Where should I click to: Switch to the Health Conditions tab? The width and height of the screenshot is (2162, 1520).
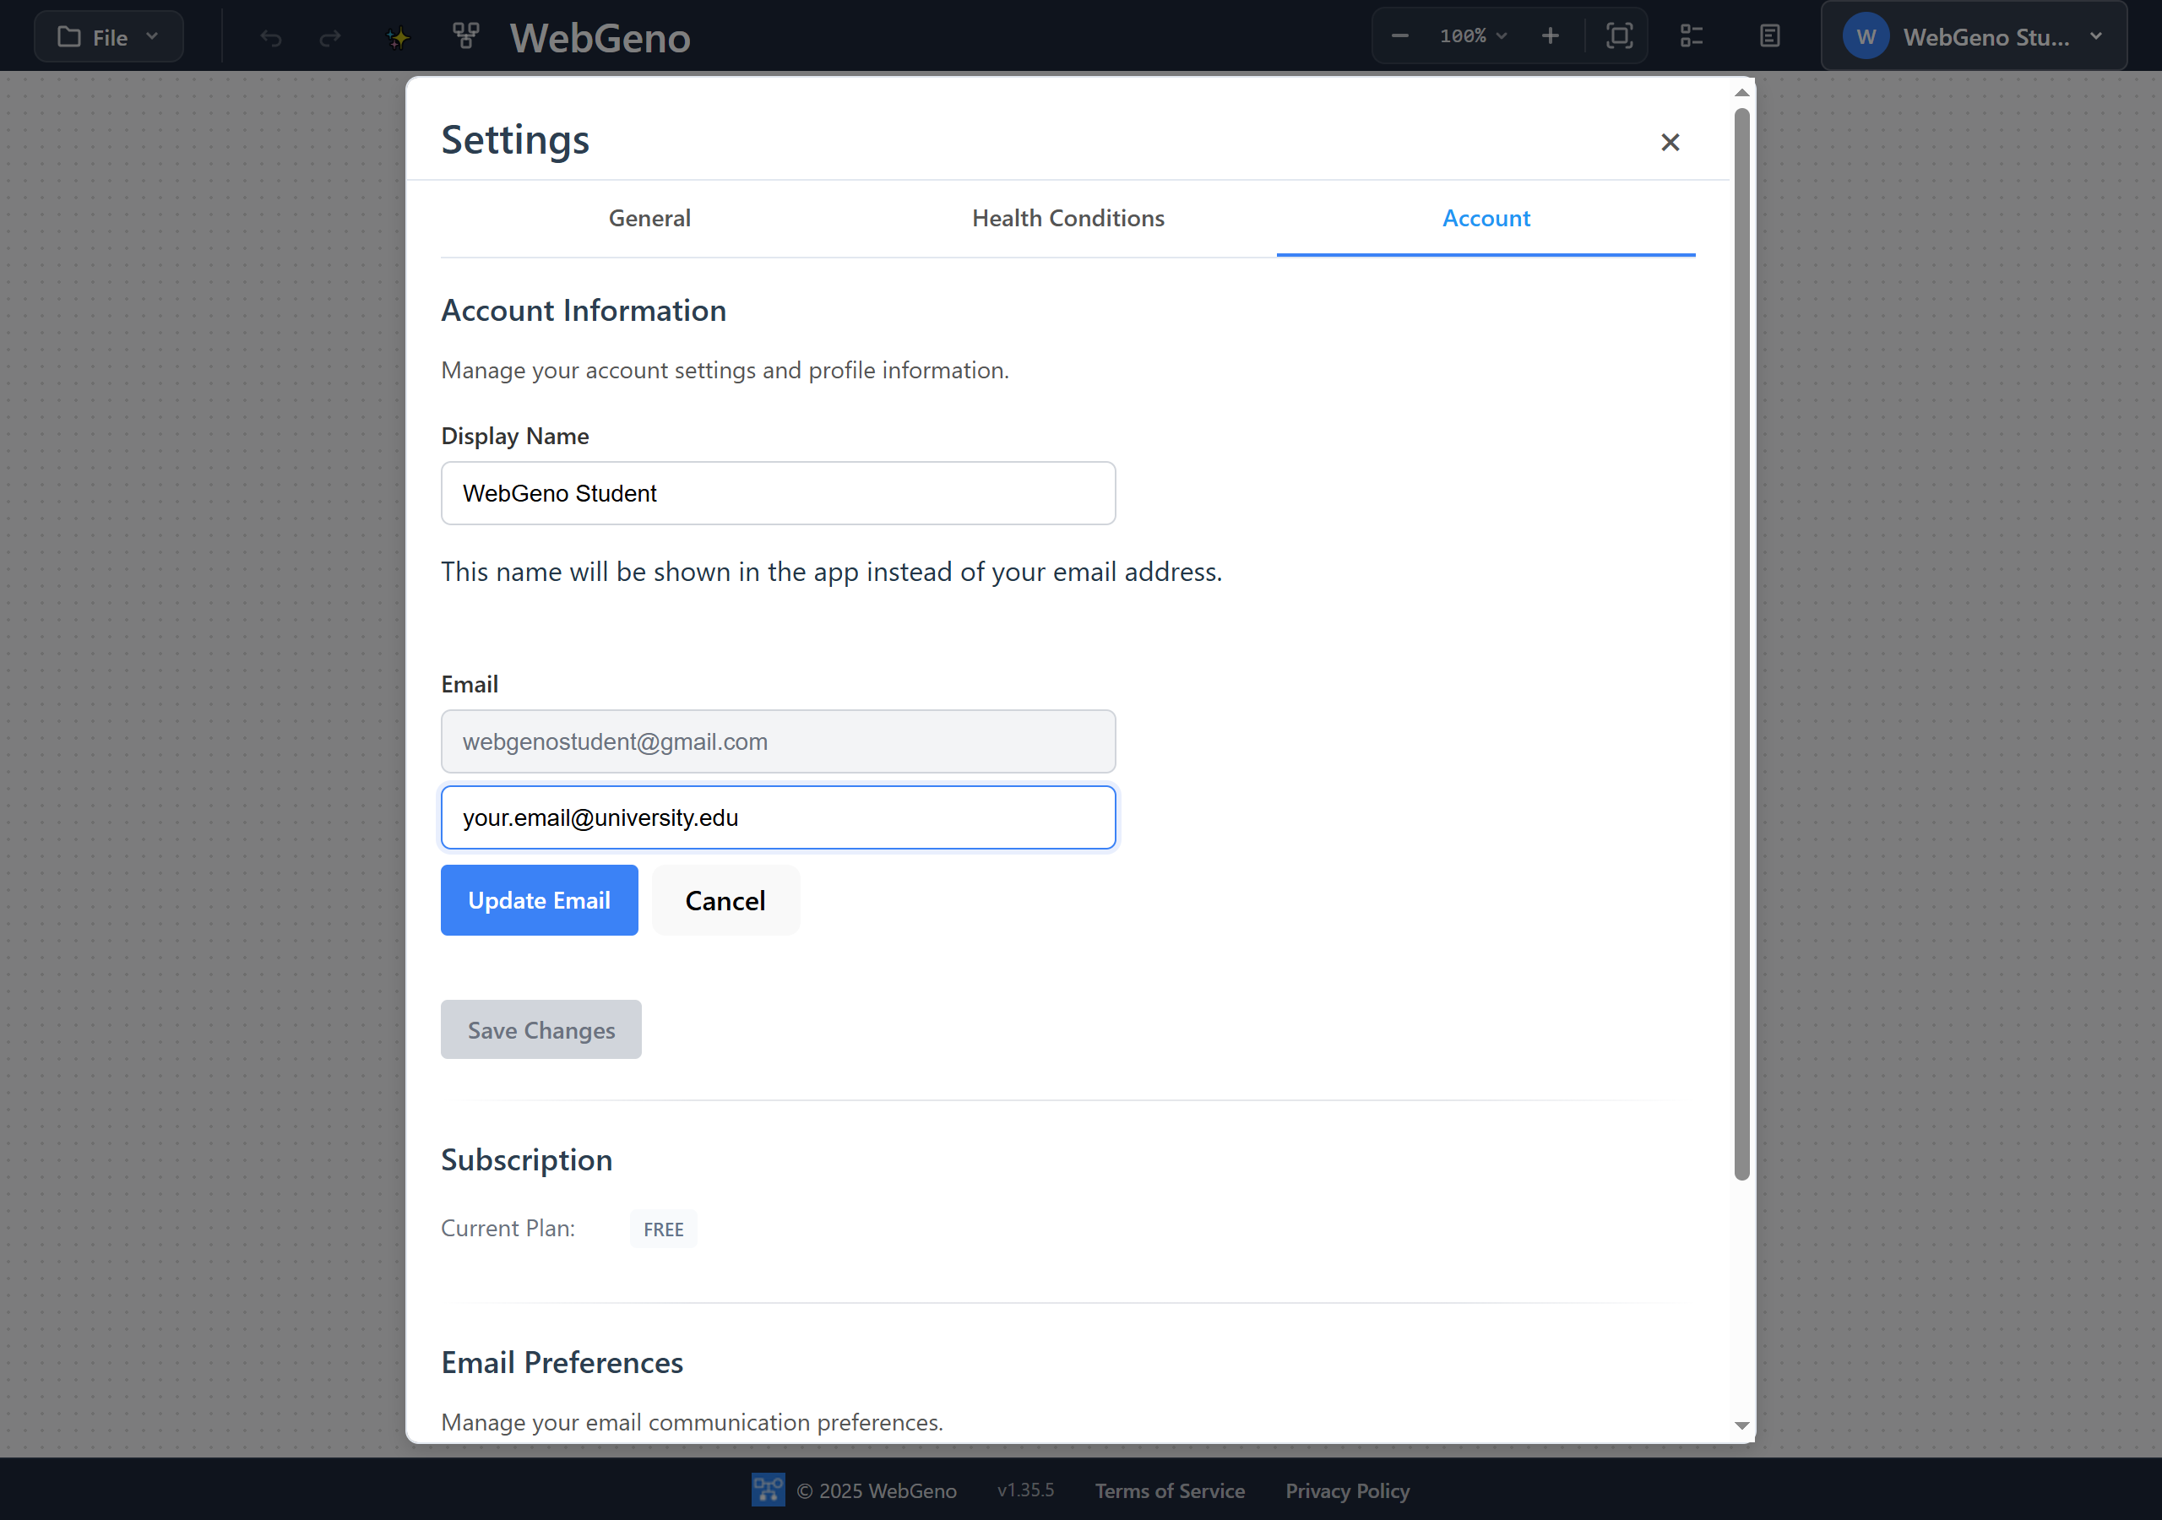[x=1067, y=219]
